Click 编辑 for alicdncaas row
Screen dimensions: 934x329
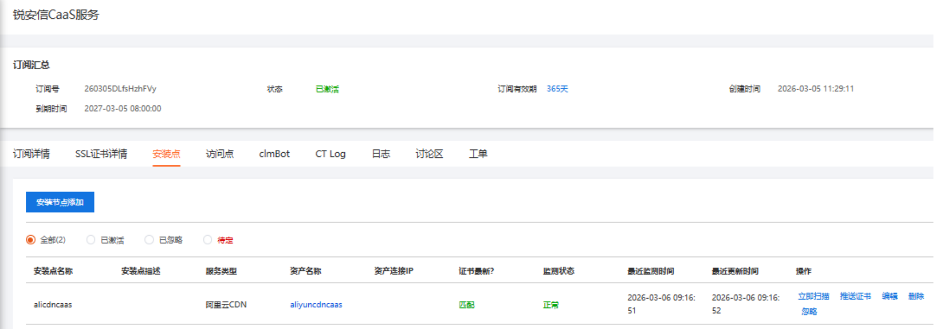(x=890, y=296)
